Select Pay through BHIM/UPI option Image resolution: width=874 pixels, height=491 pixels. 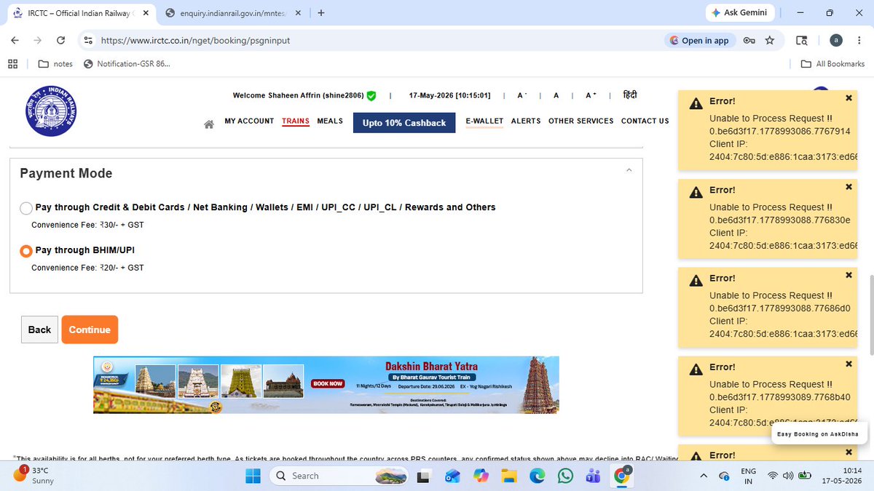(x=26, y=251)
